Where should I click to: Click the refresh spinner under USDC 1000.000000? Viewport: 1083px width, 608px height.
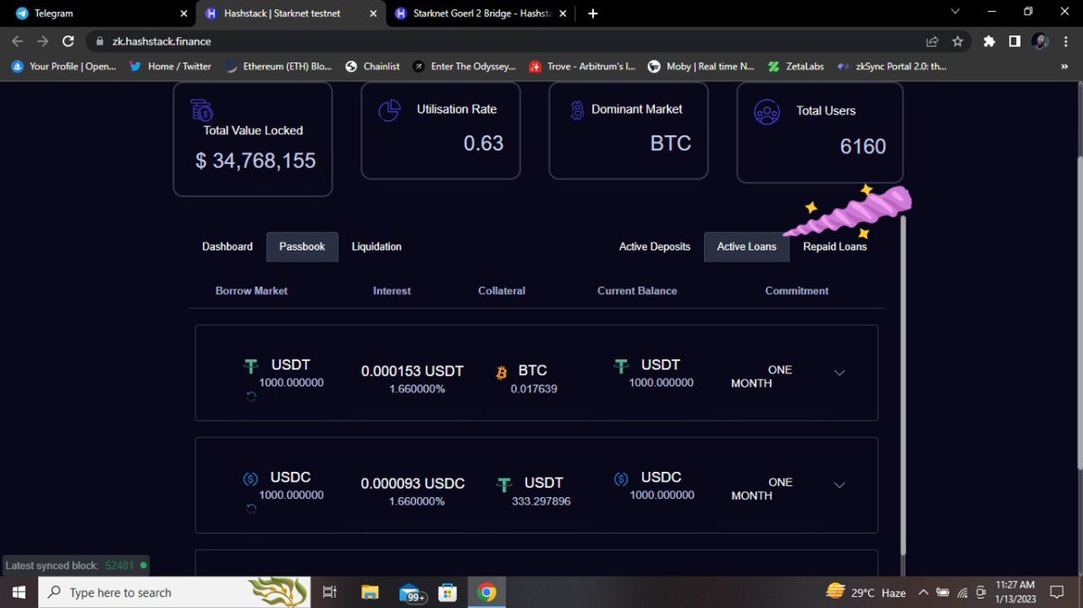coord(251,509)
